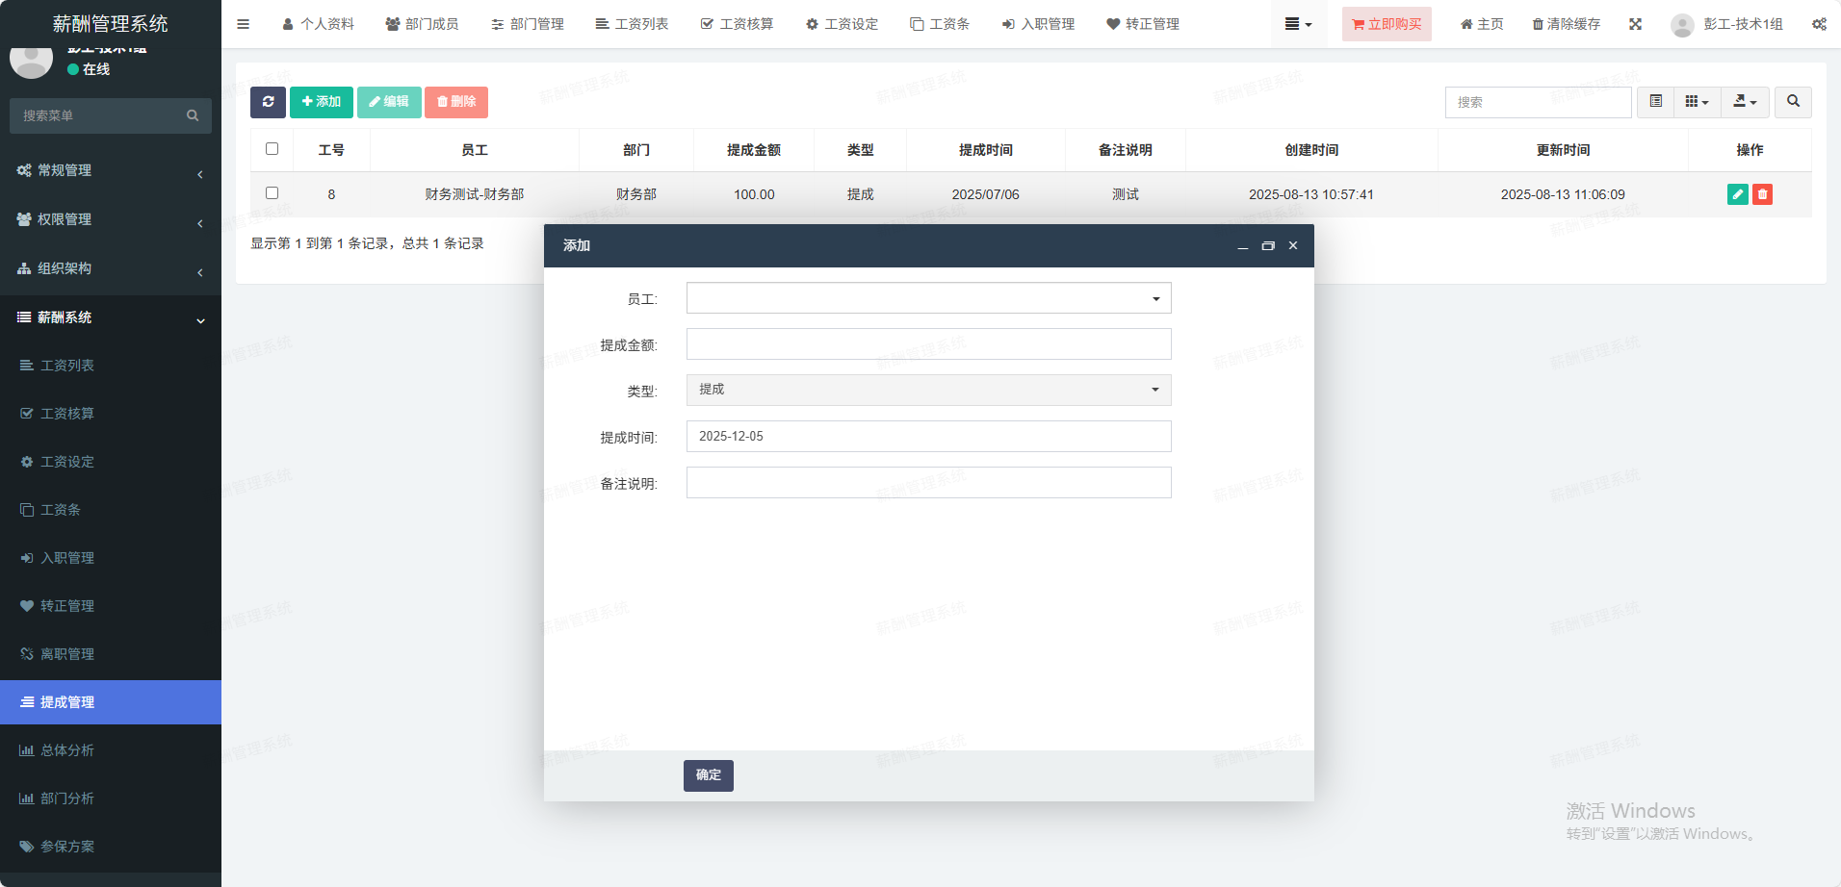This screenshot has width=1841, height=887.
Task: Check the row checkbox for employee 8
Action: (272, 193)
